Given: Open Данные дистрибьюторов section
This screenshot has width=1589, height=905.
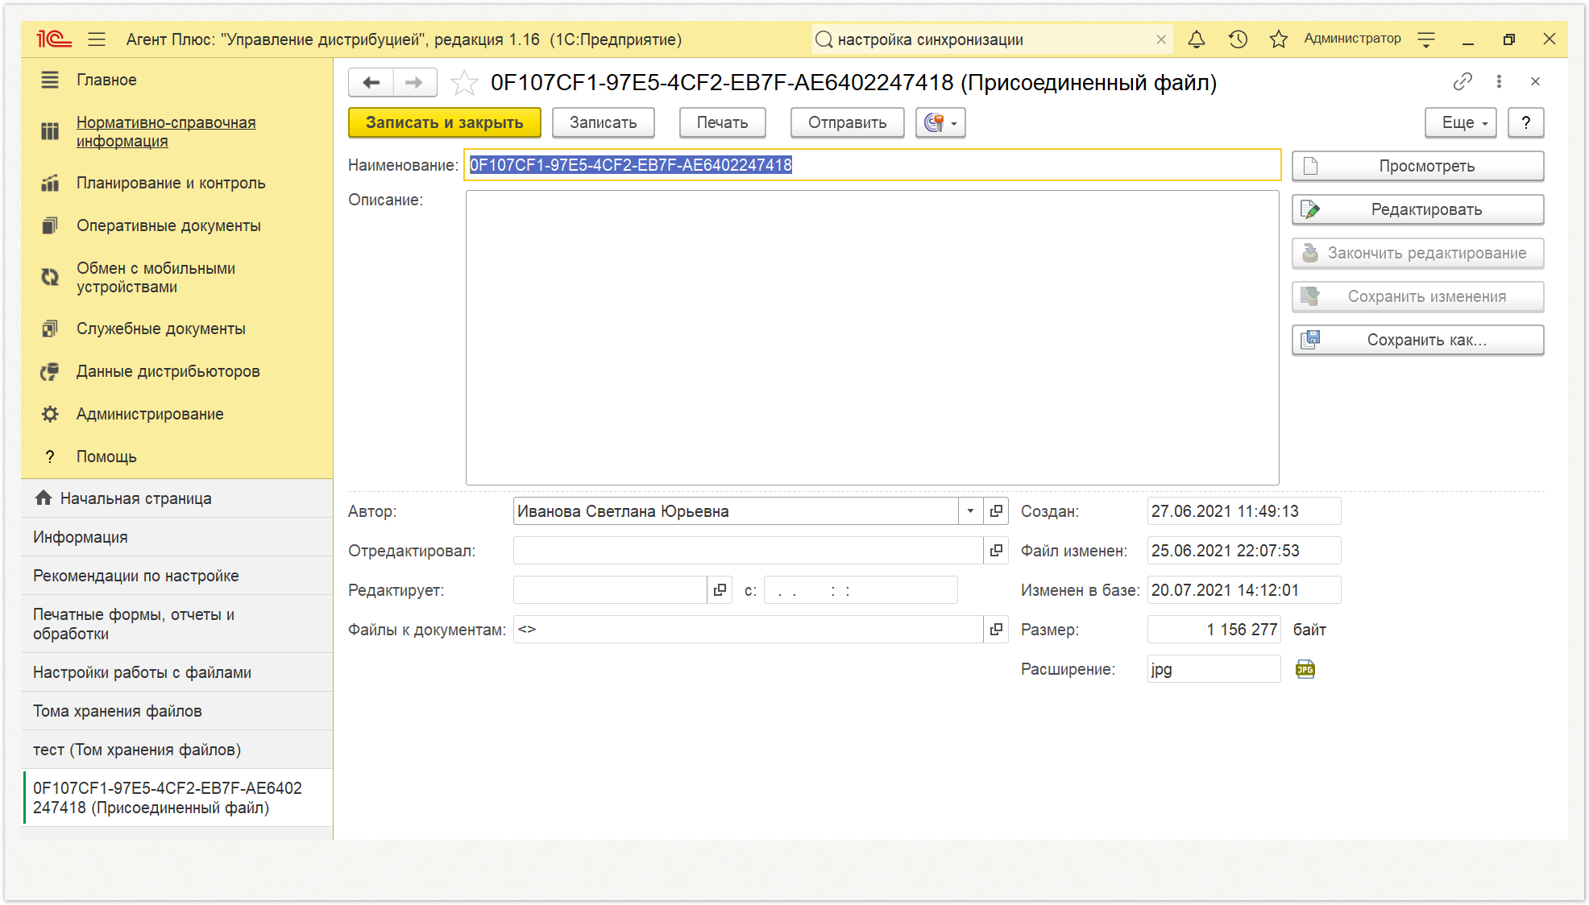Looking at the screenshot, I should point(168,371).
